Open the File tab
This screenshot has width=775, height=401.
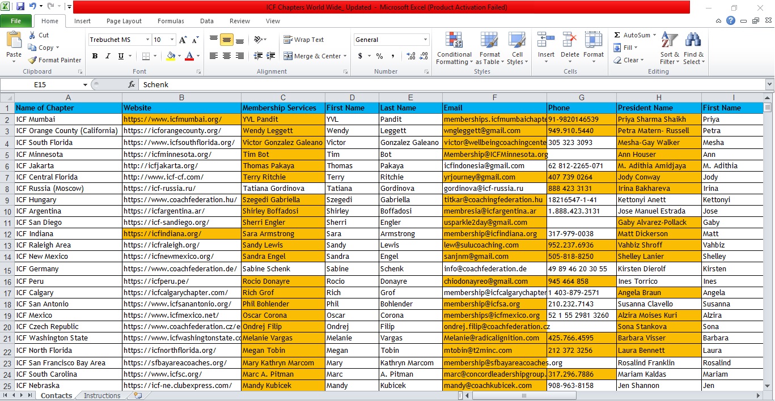click(x=16, y=21)
